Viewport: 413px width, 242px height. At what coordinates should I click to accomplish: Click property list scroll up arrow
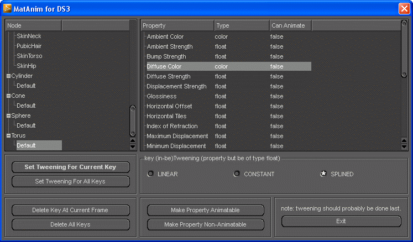404,141
